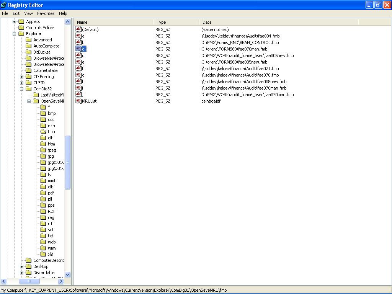Select the open fmb folder icon
Image resolution: width=392 pixels, height=294 pixels.
point(43,132)
